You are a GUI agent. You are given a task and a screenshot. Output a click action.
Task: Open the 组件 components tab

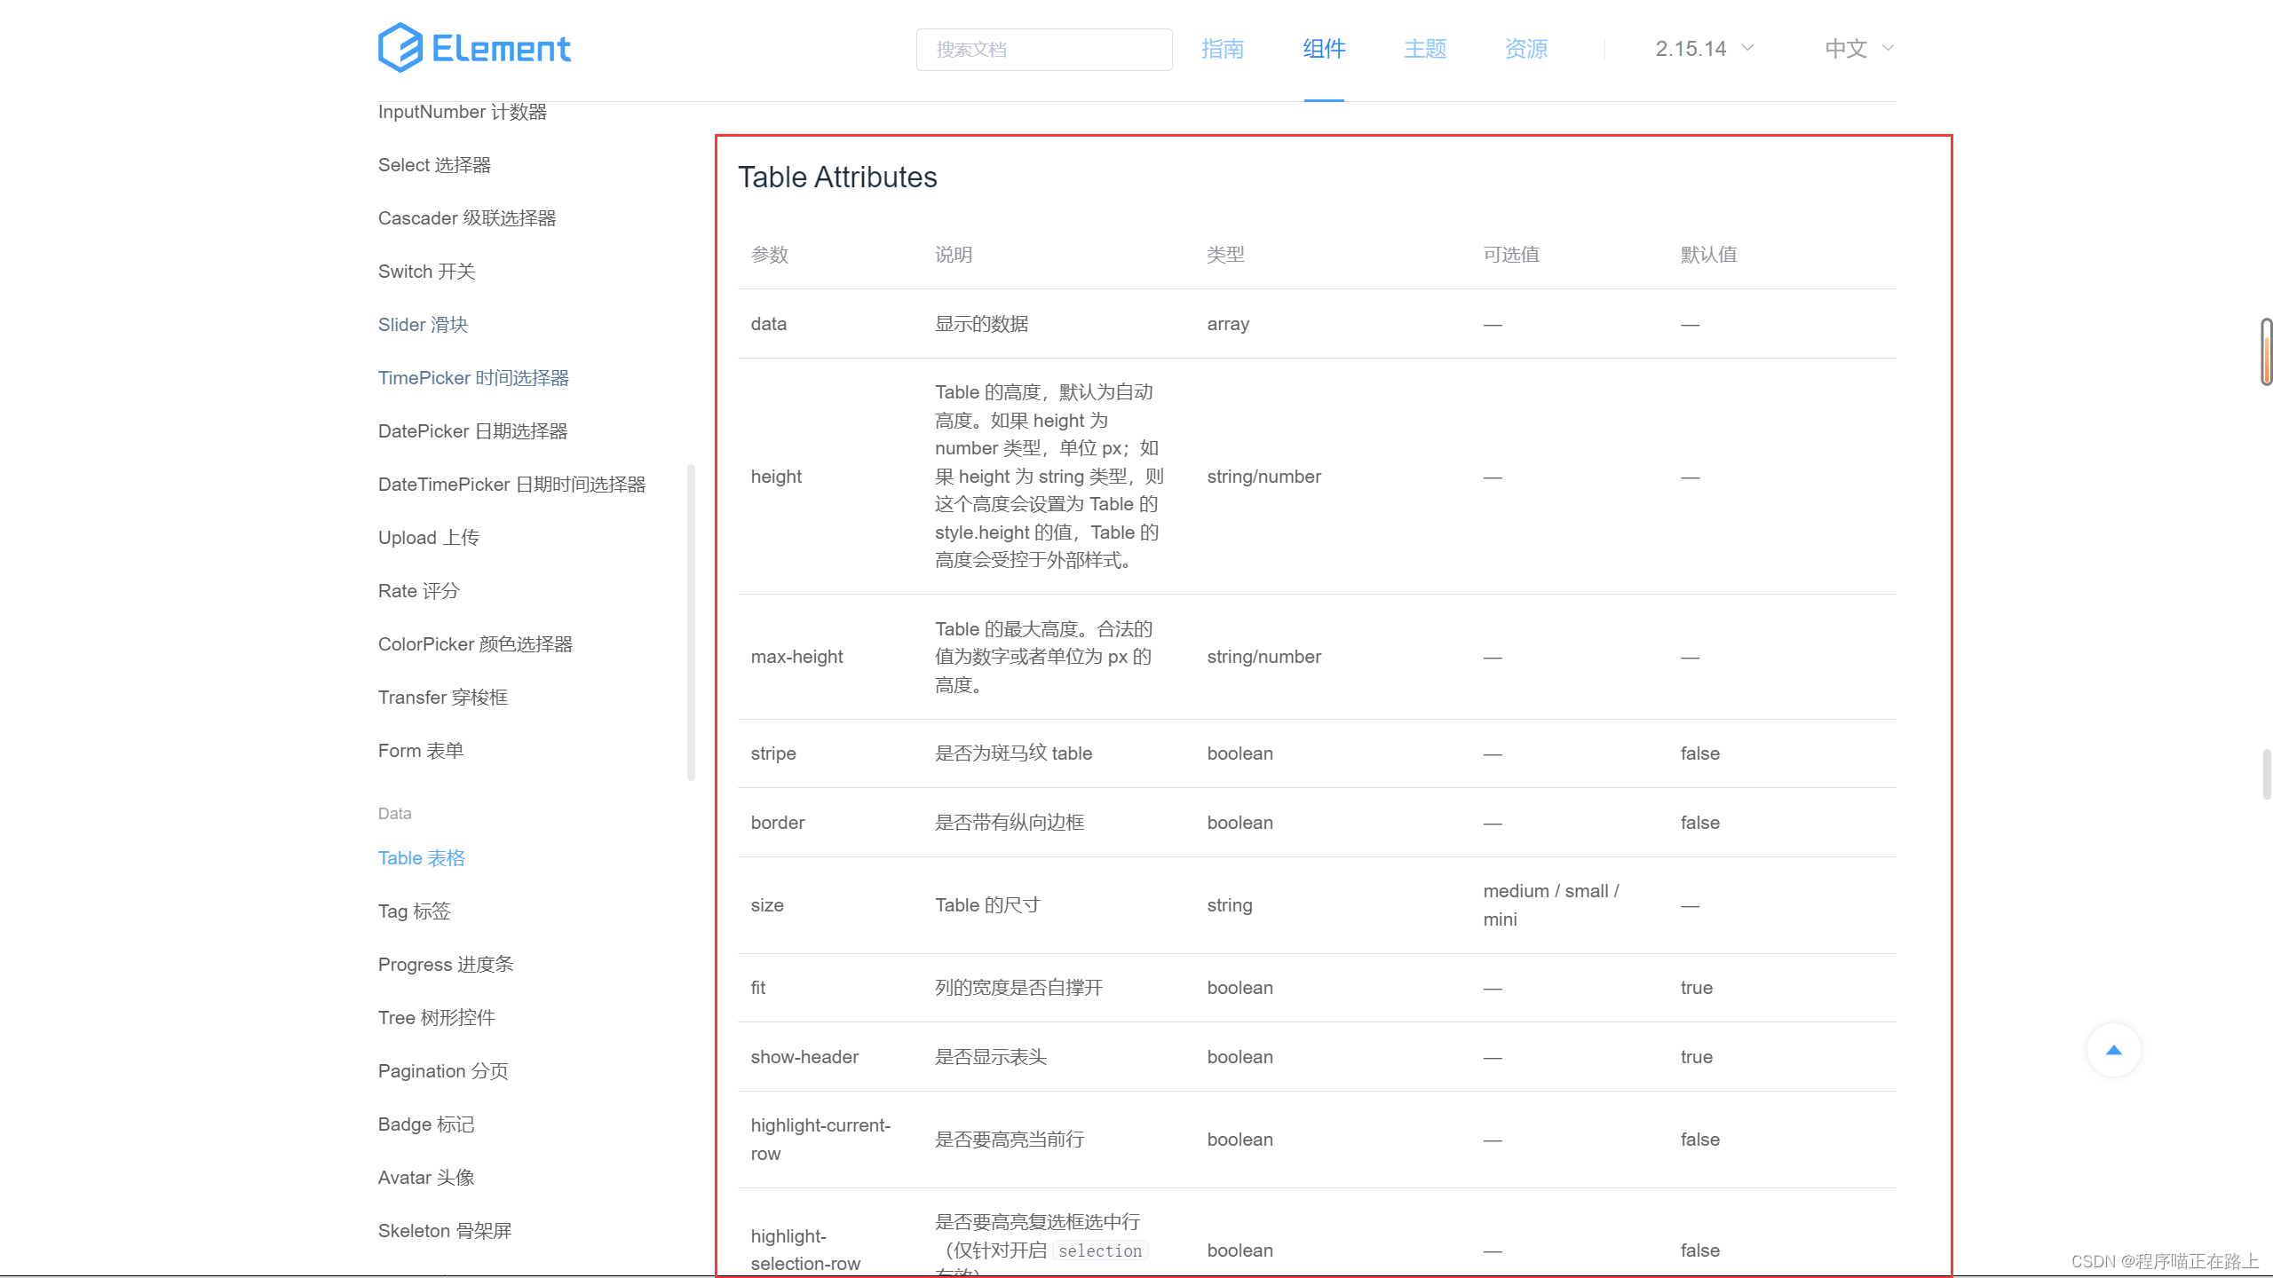(x=1324, y=49)
